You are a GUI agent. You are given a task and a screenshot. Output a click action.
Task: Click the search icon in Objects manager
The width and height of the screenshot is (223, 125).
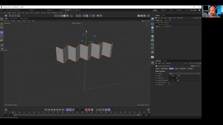click(194, 18)
